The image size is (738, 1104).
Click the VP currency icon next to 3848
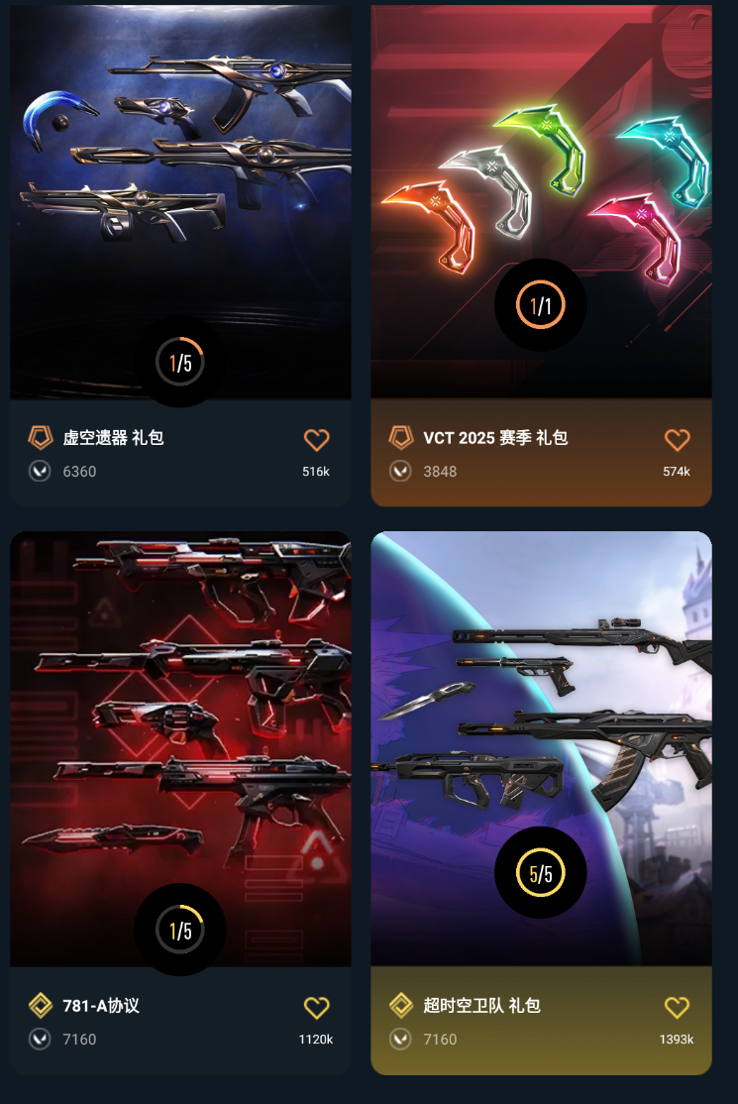coord(400,471)
